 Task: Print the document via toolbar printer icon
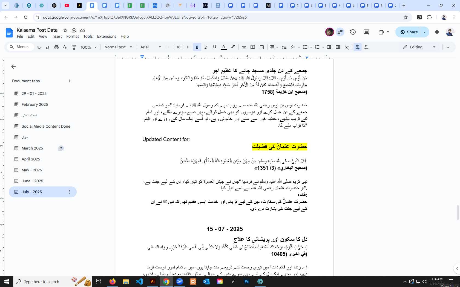[x=56, y=47]
